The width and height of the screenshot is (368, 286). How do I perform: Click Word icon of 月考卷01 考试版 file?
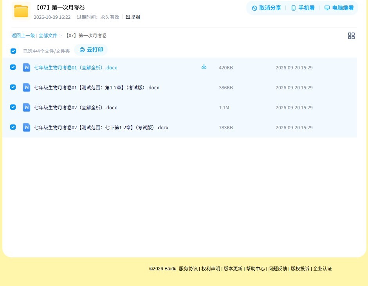27,87
